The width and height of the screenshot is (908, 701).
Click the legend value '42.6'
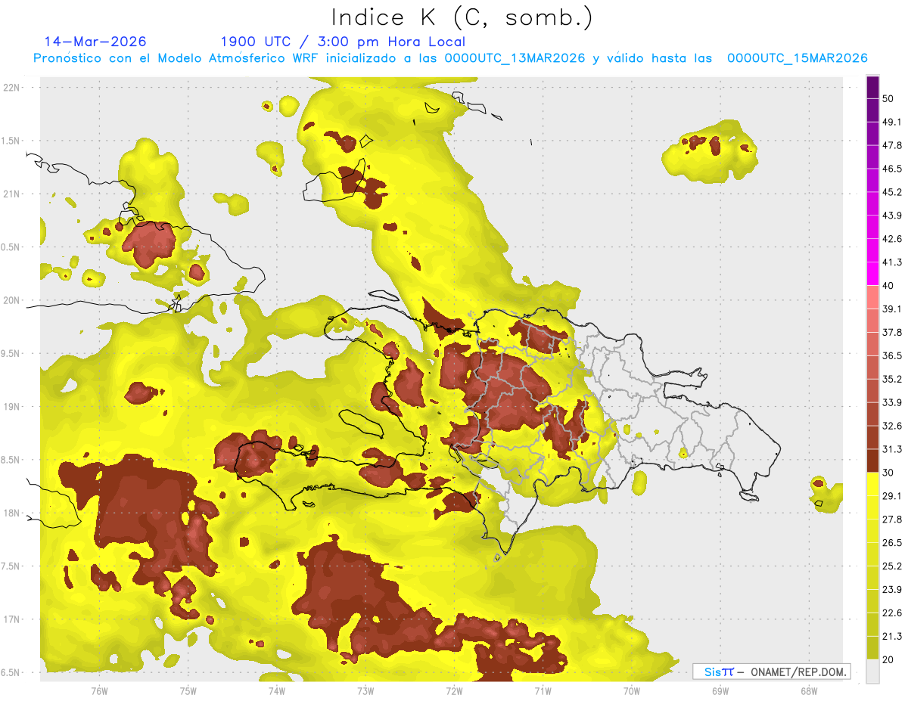[x=892, y=239]
